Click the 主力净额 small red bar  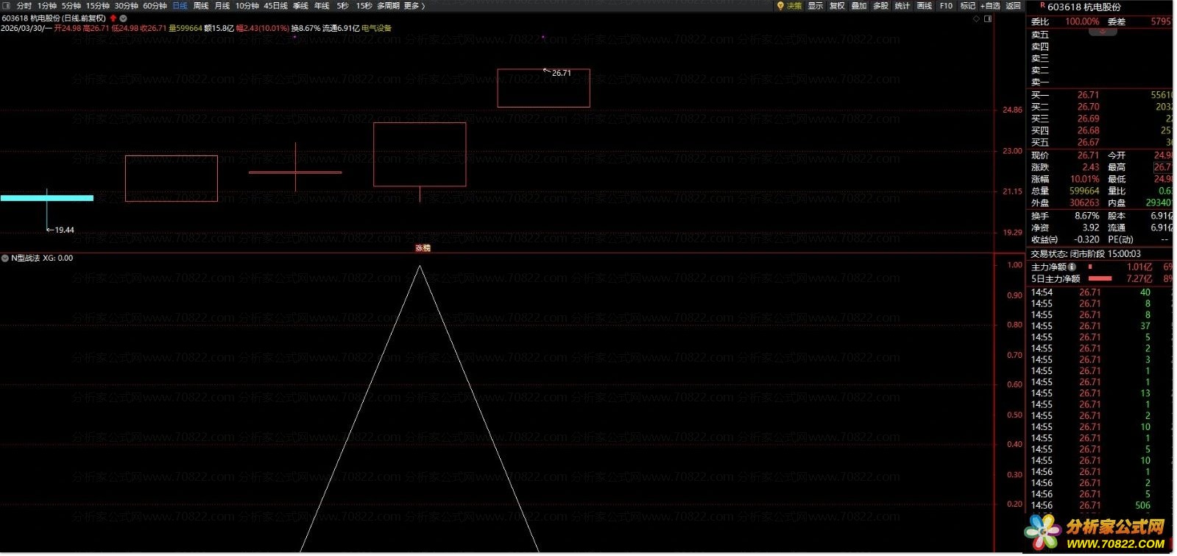[x=1090, y=267]
